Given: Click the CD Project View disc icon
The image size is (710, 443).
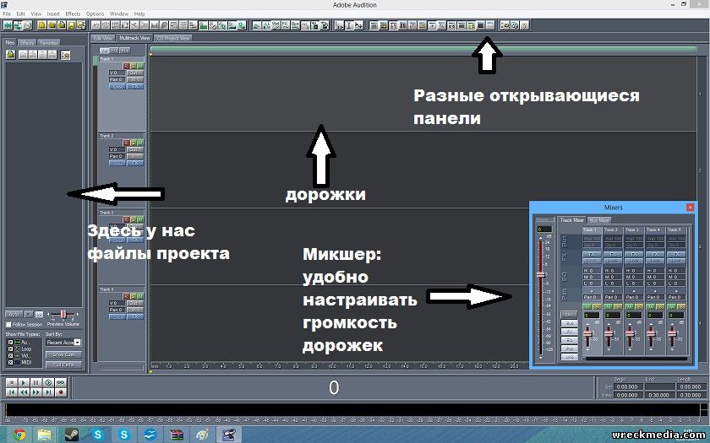Looking at the screenshot, I should pos(28,25).
